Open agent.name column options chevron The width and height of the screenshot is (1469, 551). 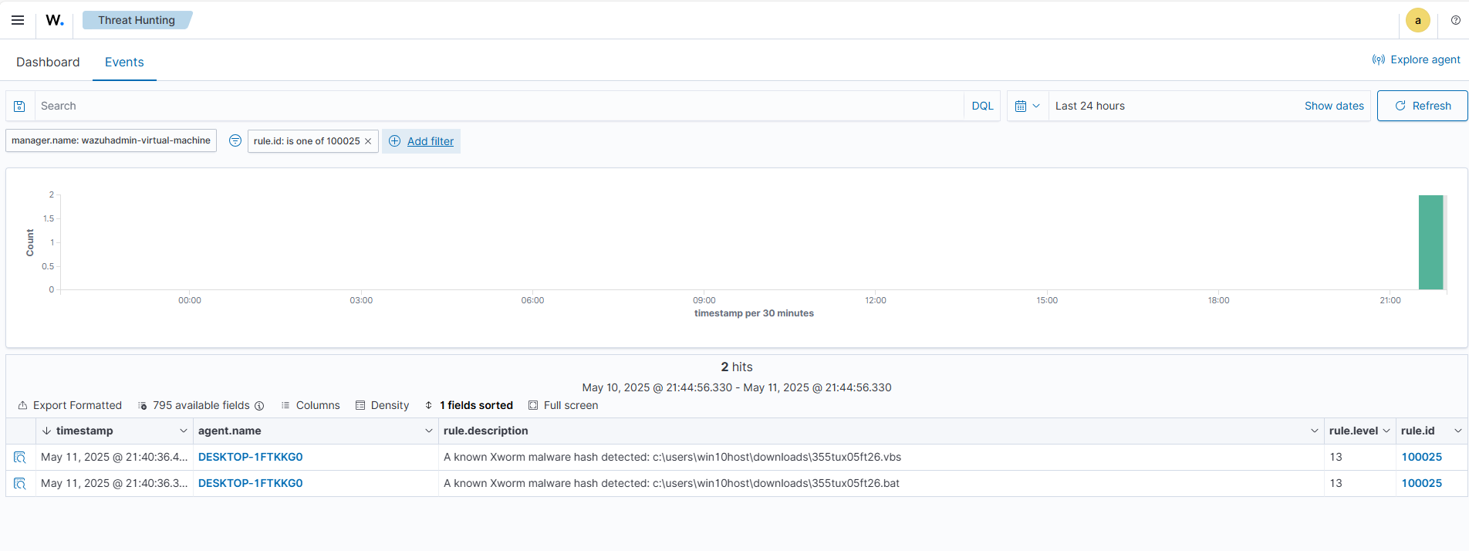point(429,431)
